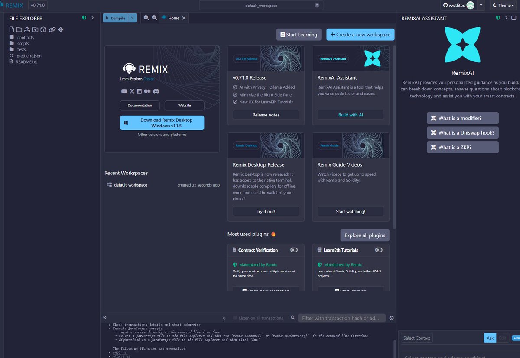The image size is (520, 358).
Task: Click the large RemixAI logo
Action: [462, 45]
